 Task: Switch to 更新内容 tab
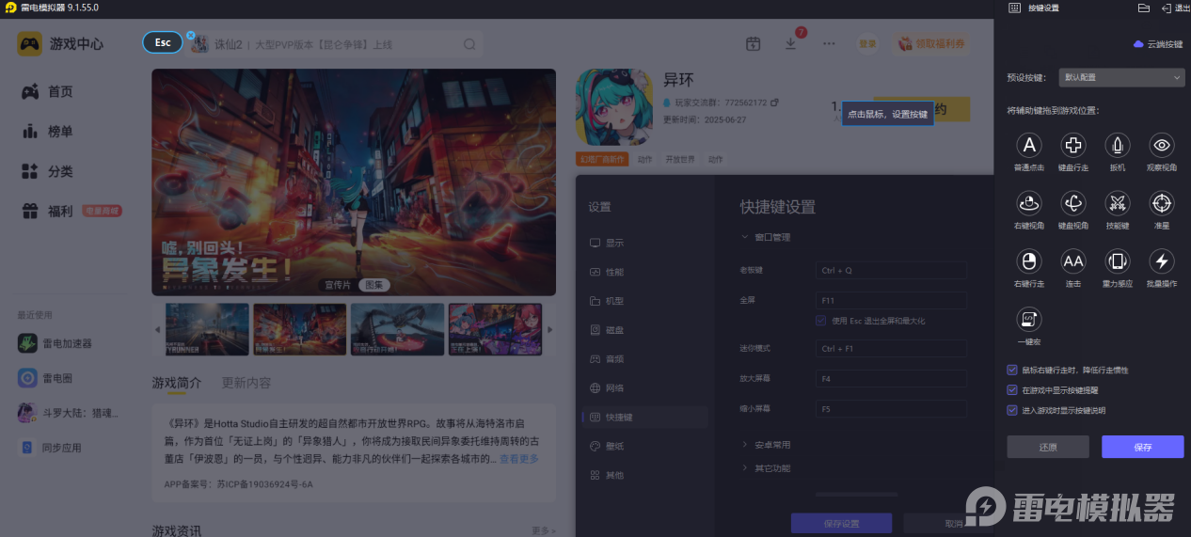point(246,383)
